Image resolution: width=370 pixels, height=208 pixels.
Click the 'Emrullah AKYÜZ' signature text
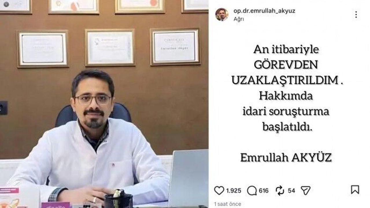[x=286, y=158]
